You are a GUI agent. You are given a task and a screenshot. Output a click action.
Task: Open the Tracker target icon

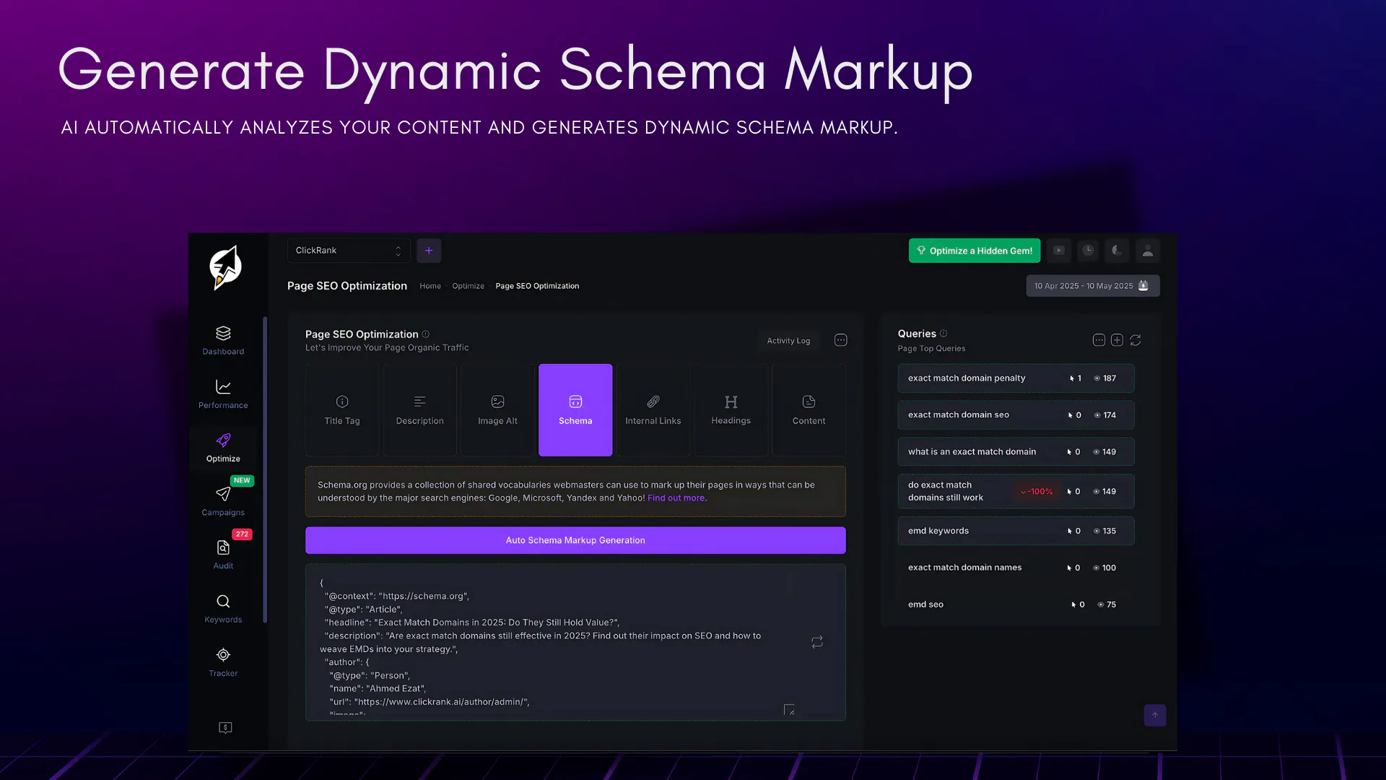coord(223,662)
